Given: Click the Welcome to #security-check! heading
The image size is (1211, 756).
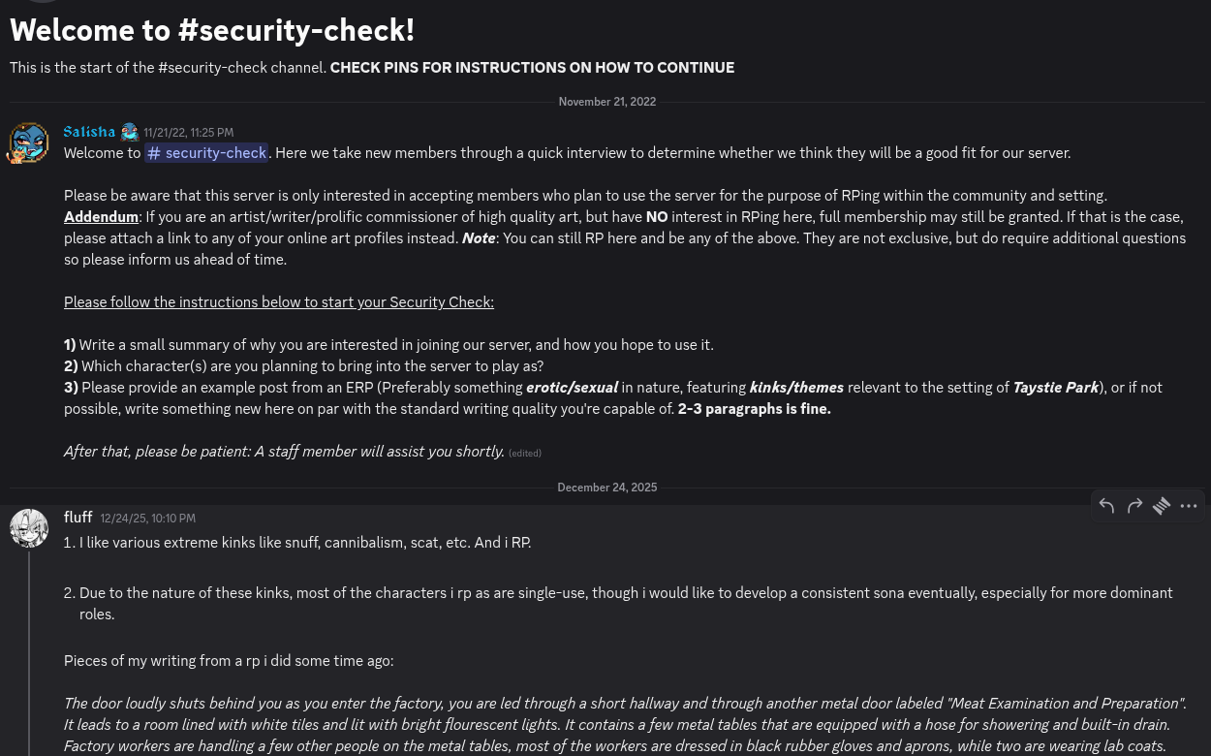Looking at the screenshot, I should click(212, 30).
